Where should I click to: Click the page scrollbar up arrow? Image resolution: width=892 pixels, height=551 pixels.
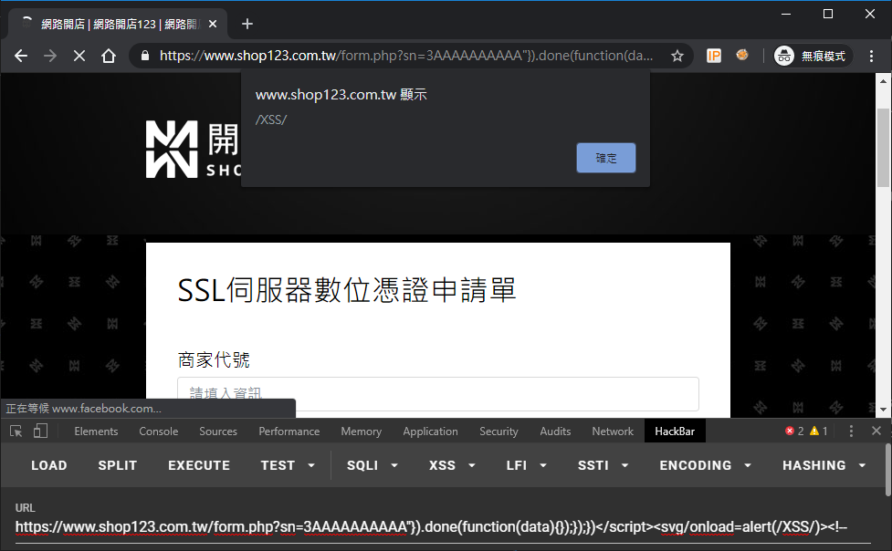coord(883,81)
